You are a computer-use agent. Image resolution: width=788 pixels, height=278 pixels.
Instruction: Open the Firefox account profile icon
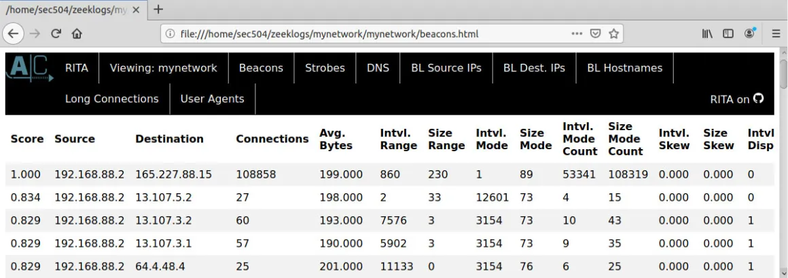(750, 34)
